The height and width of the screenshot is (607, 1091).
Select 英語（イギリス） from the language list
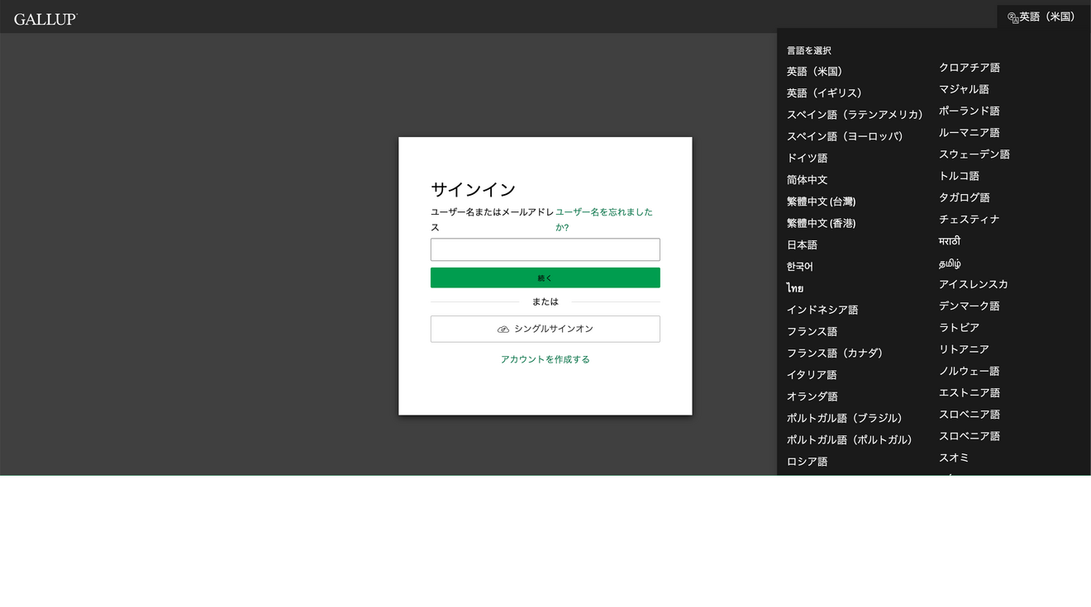[825, 93]
